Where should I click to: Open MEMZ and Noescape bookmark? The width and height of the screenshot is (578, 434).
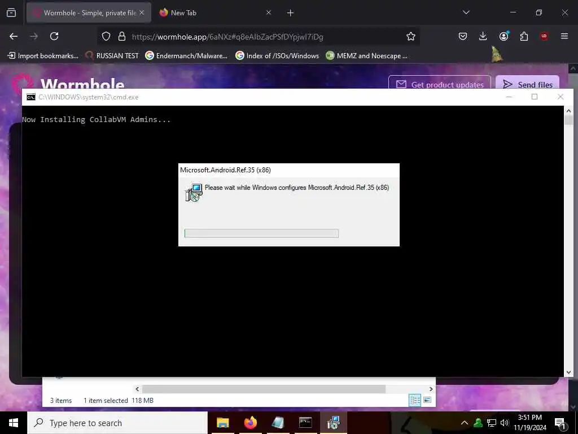click(367, 56)
